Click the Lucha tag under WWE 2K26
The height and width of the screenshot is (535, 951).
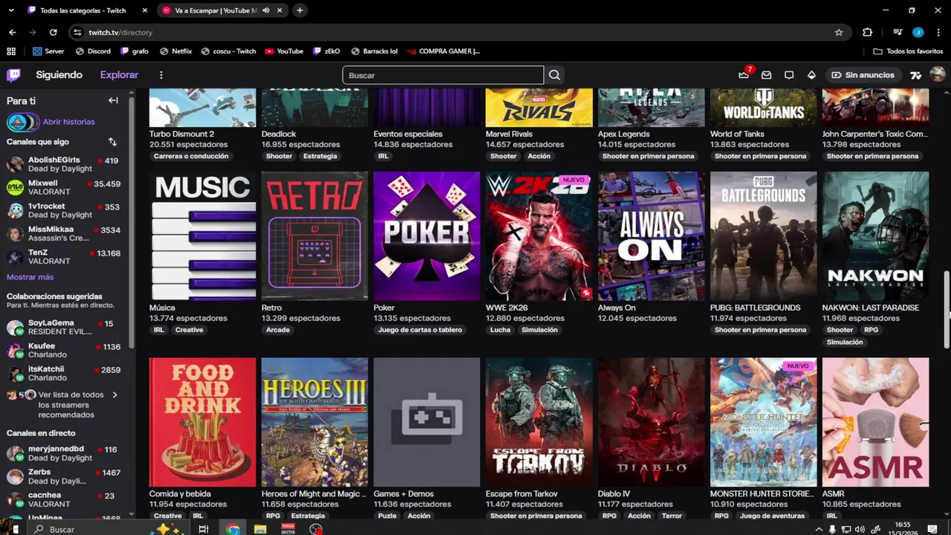(x=500, y=330)
